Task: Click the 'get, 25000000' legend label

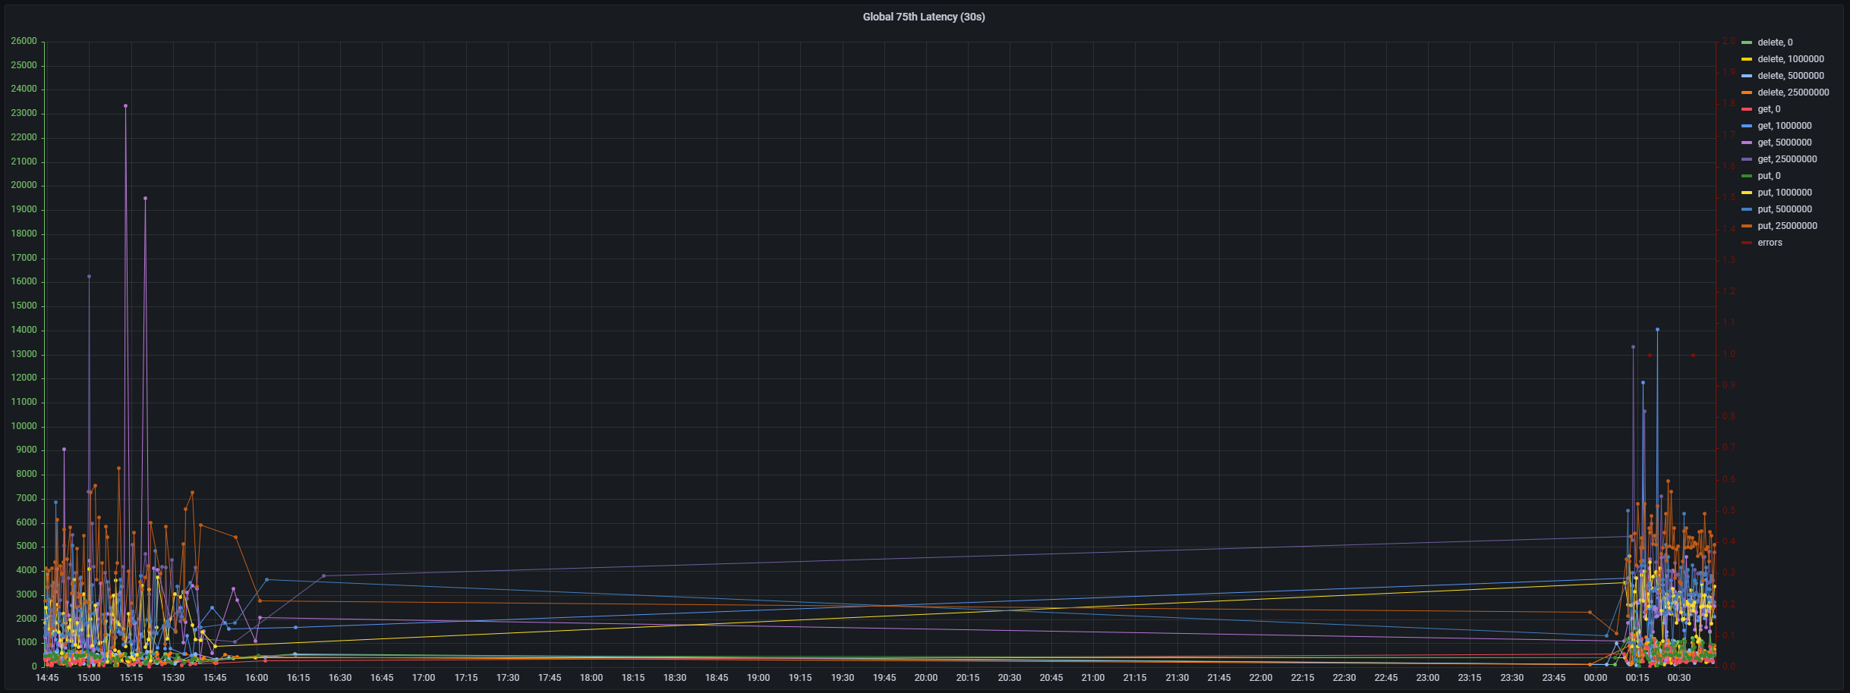Action: (1787, 159)
